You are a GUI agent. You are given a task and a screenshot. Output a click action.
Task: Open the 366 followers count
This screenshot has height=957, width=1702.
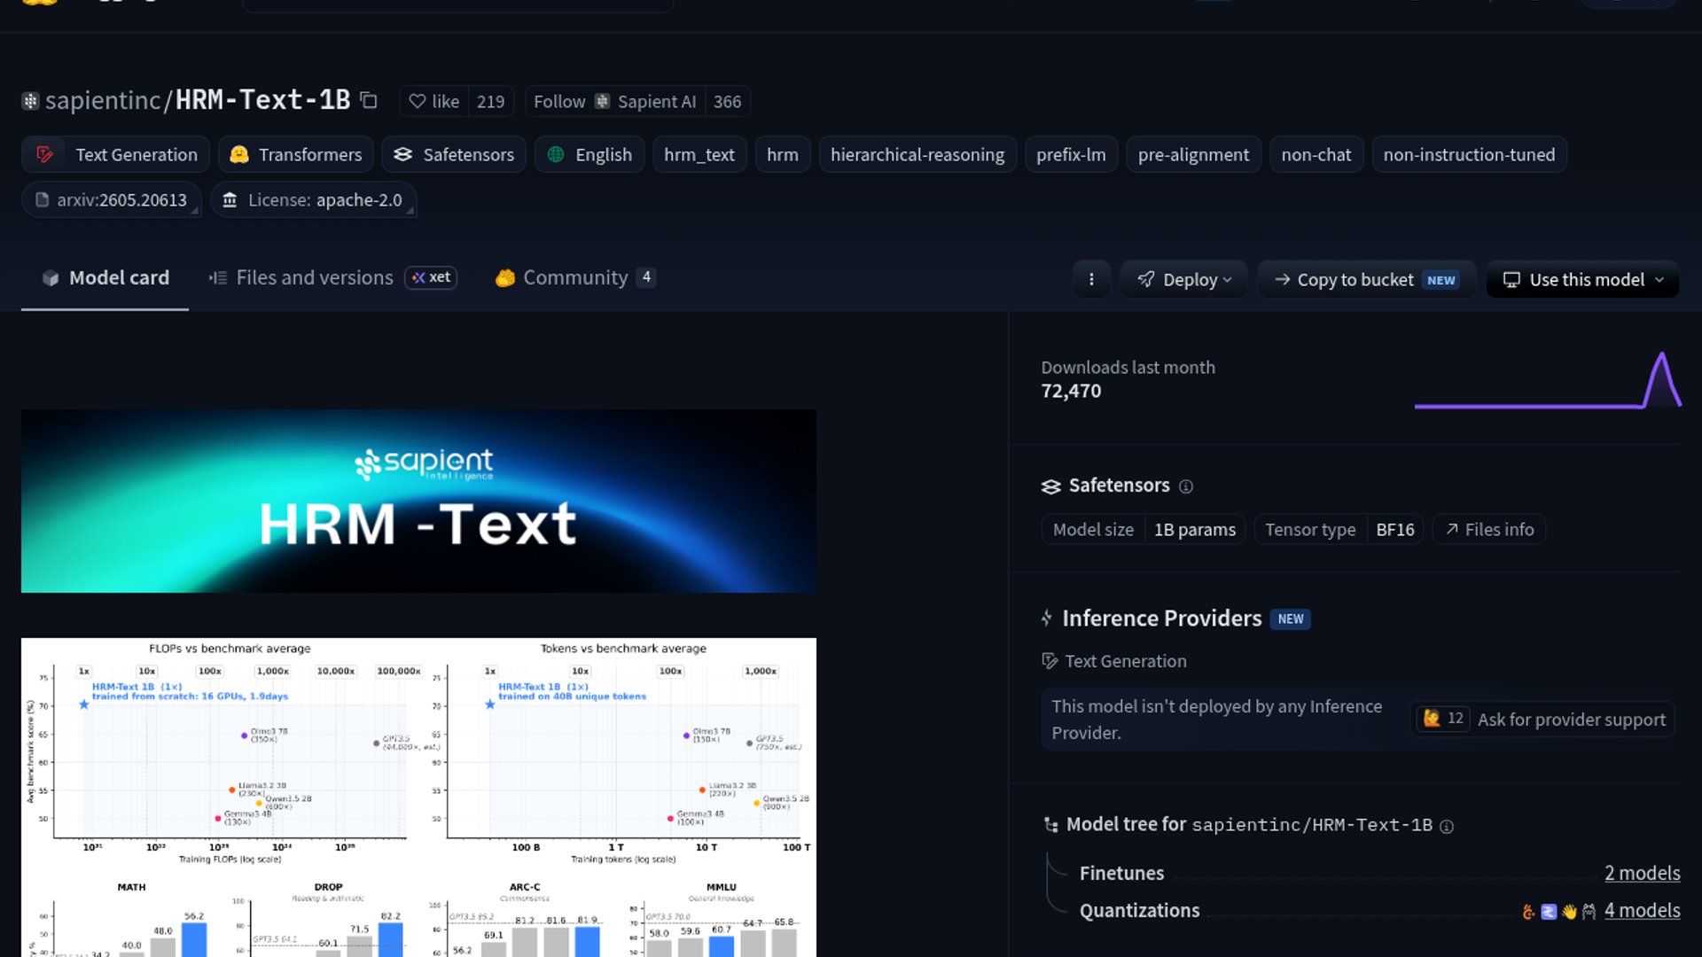pyautogui.click(x=727, y=101)
